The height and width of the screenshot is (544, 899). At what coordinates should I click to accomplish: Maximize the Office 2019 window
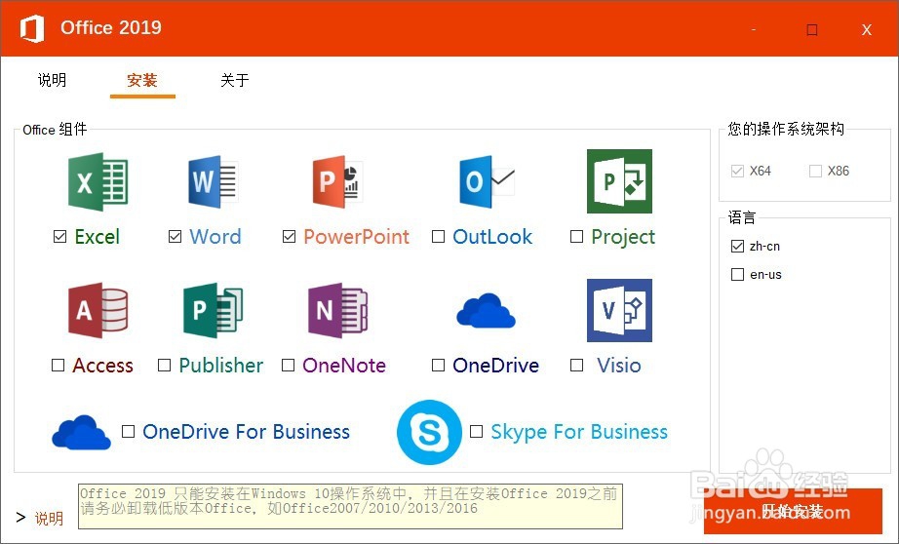pos(812,29)
